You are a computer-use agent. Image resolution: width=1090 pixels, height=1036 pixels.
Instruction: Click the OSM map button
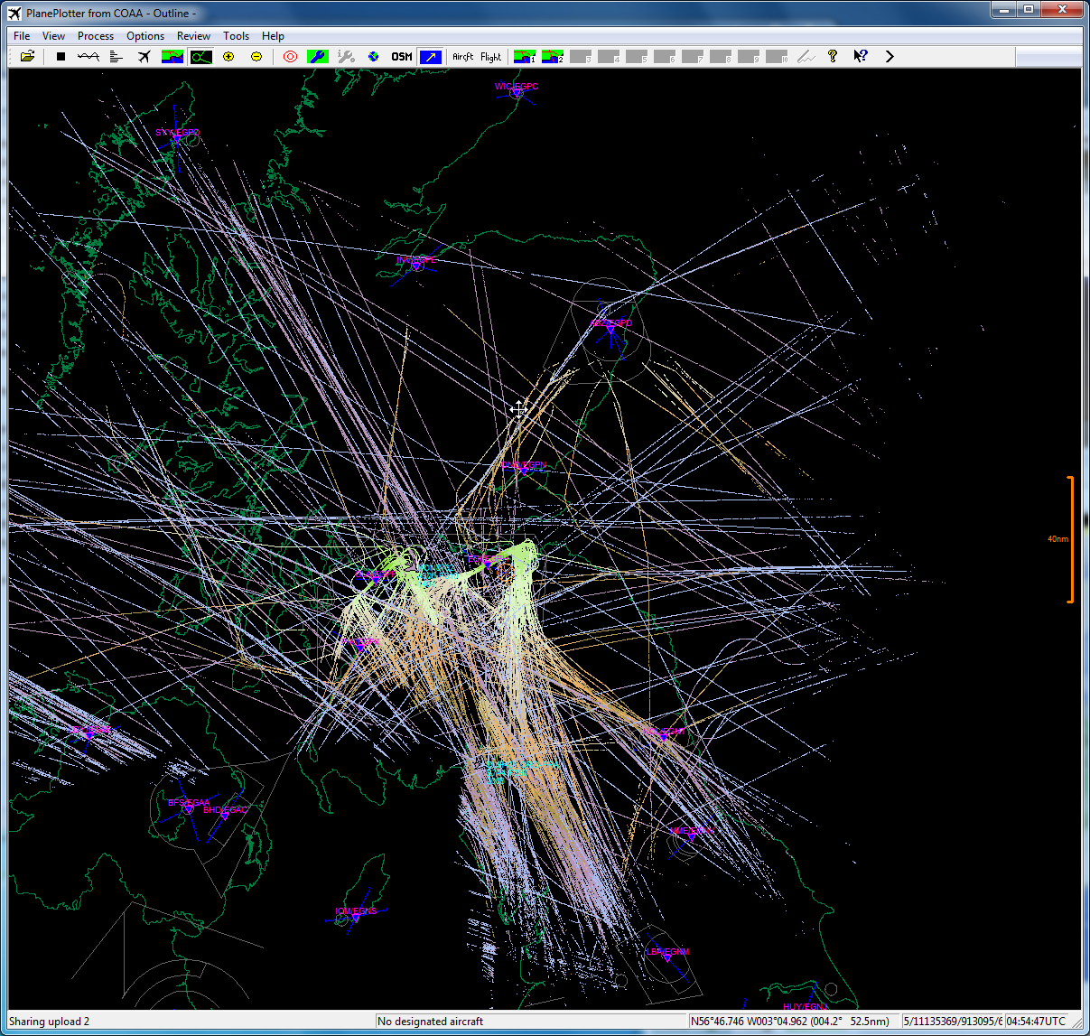(402, 56)
